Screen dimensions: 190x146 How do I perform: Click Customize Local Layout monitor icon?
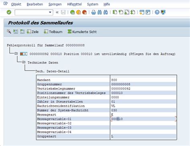[x=163, y=12]
